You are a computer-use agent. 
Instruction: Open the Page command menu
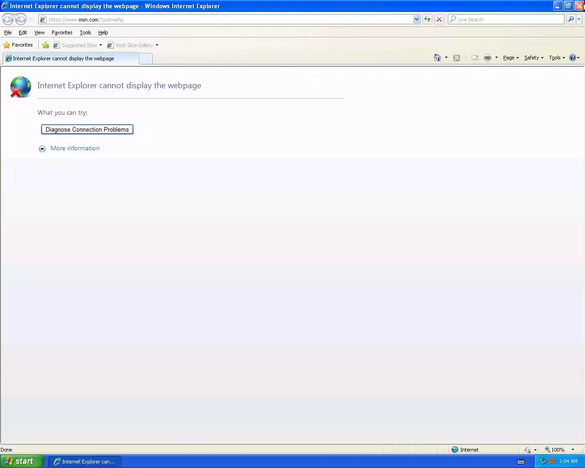click(x=511, y=58)
